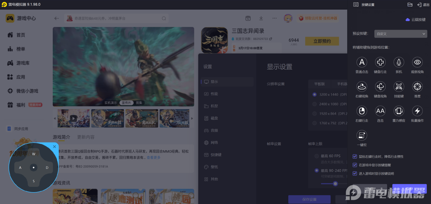Select the 键盘行走 (keyboard walk) D-pad icon
Viewport: 431px width, 204px height.
pyautogui.click(x=380, y=62)
